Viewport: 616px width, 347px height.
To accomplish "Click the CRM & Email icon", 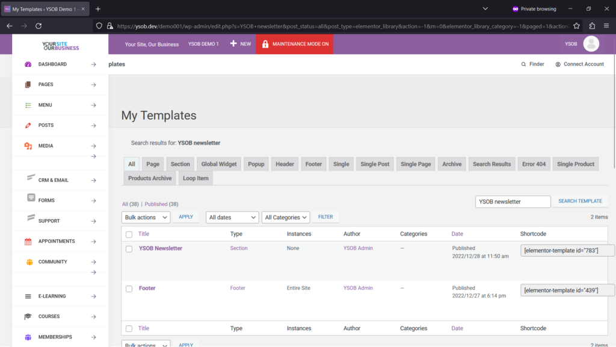I will [31, 178].
